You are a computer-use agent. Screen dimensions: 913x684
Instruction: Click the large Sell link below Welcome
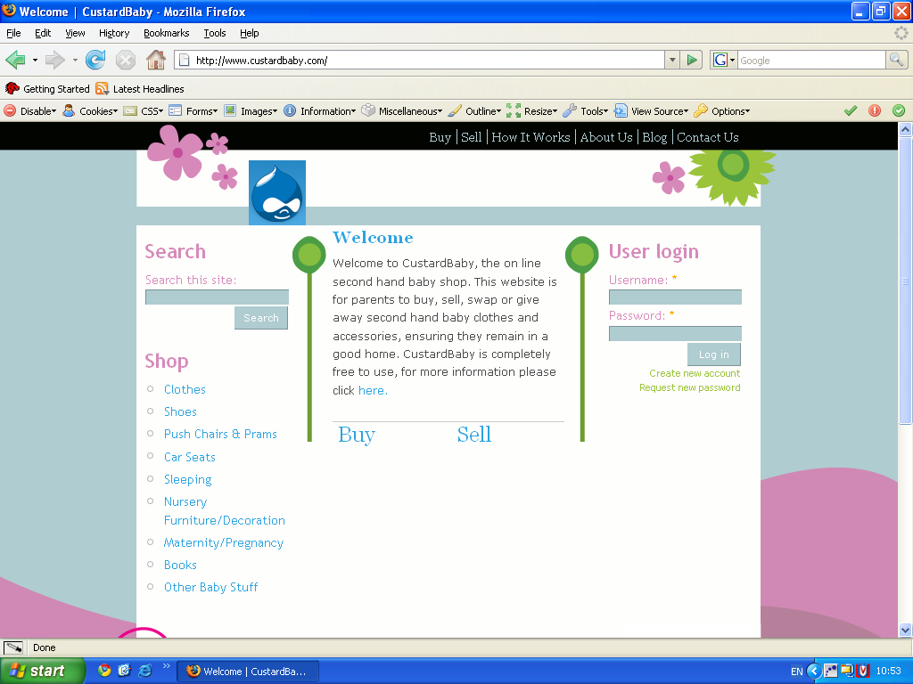(x=474, y=435)
